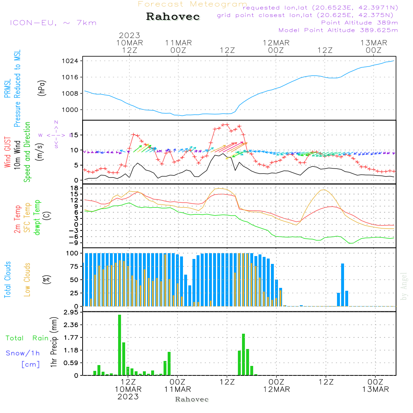Image resolution: width=413 pixels, height=413 pixels.
Task: Click the bottom '12Z 10MAR 2023' time label
Action: click(x=128, y=389)
